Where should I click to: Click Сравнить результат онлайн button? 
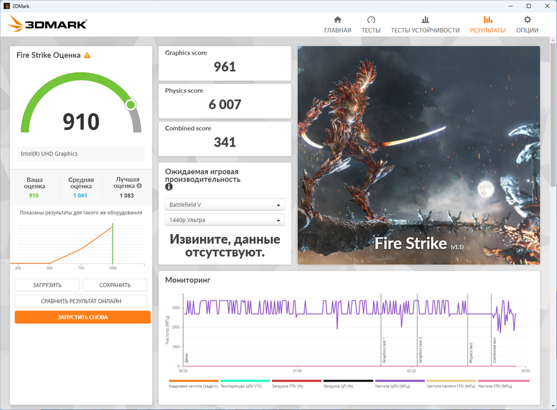[81, 301]
